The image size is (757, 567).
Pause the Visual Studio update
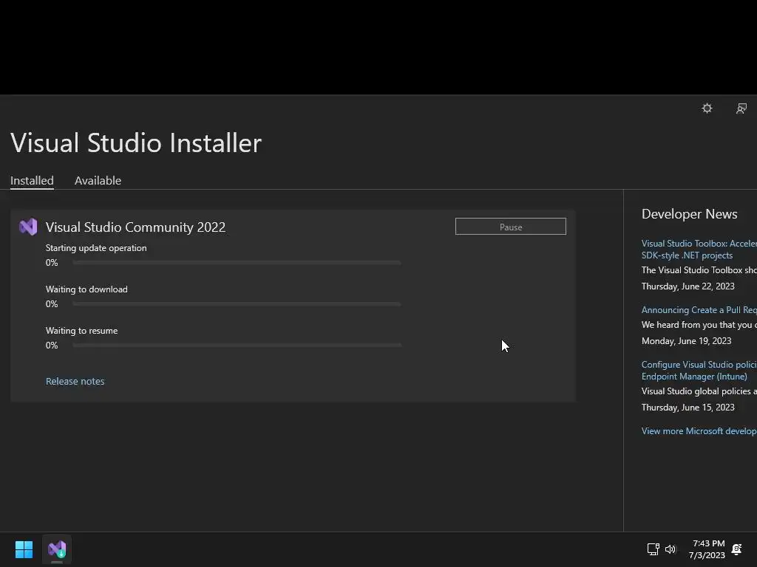coord(510,227)
